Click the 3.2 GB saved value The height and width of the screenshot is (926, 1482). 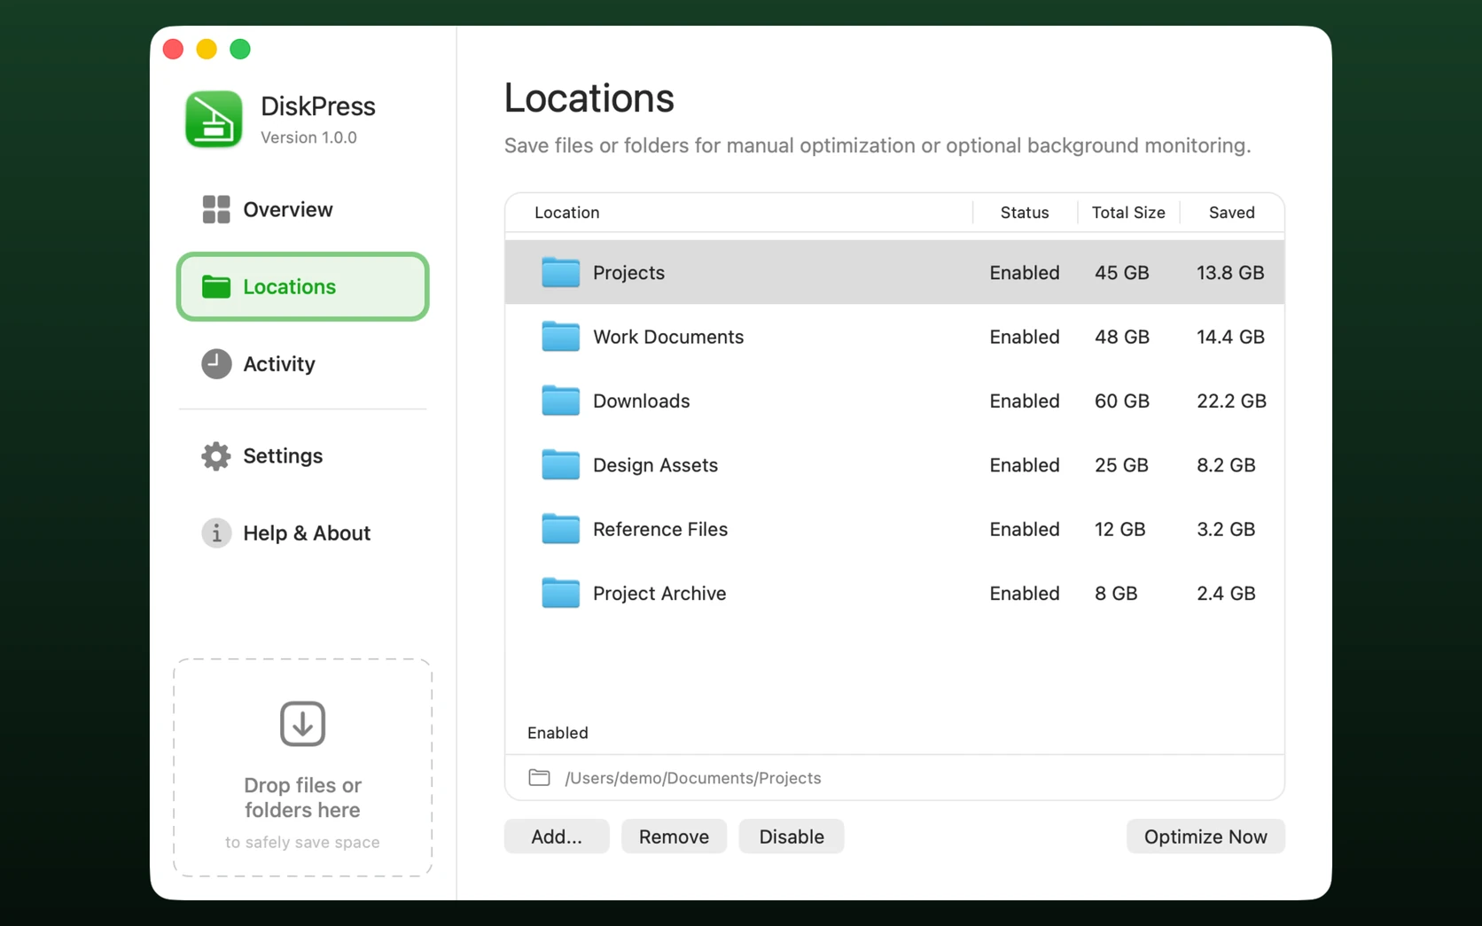(x=1226, y=529)
